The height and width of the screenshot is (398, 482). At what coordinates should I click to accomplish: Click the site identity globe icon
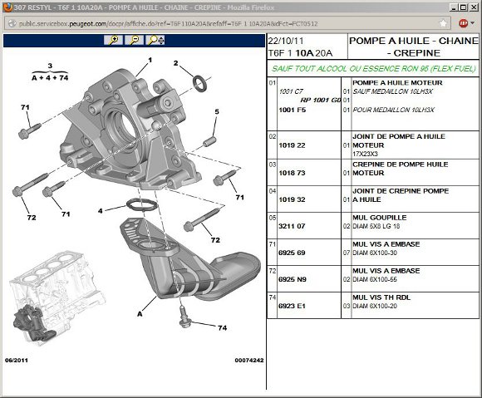pos(12,23)
